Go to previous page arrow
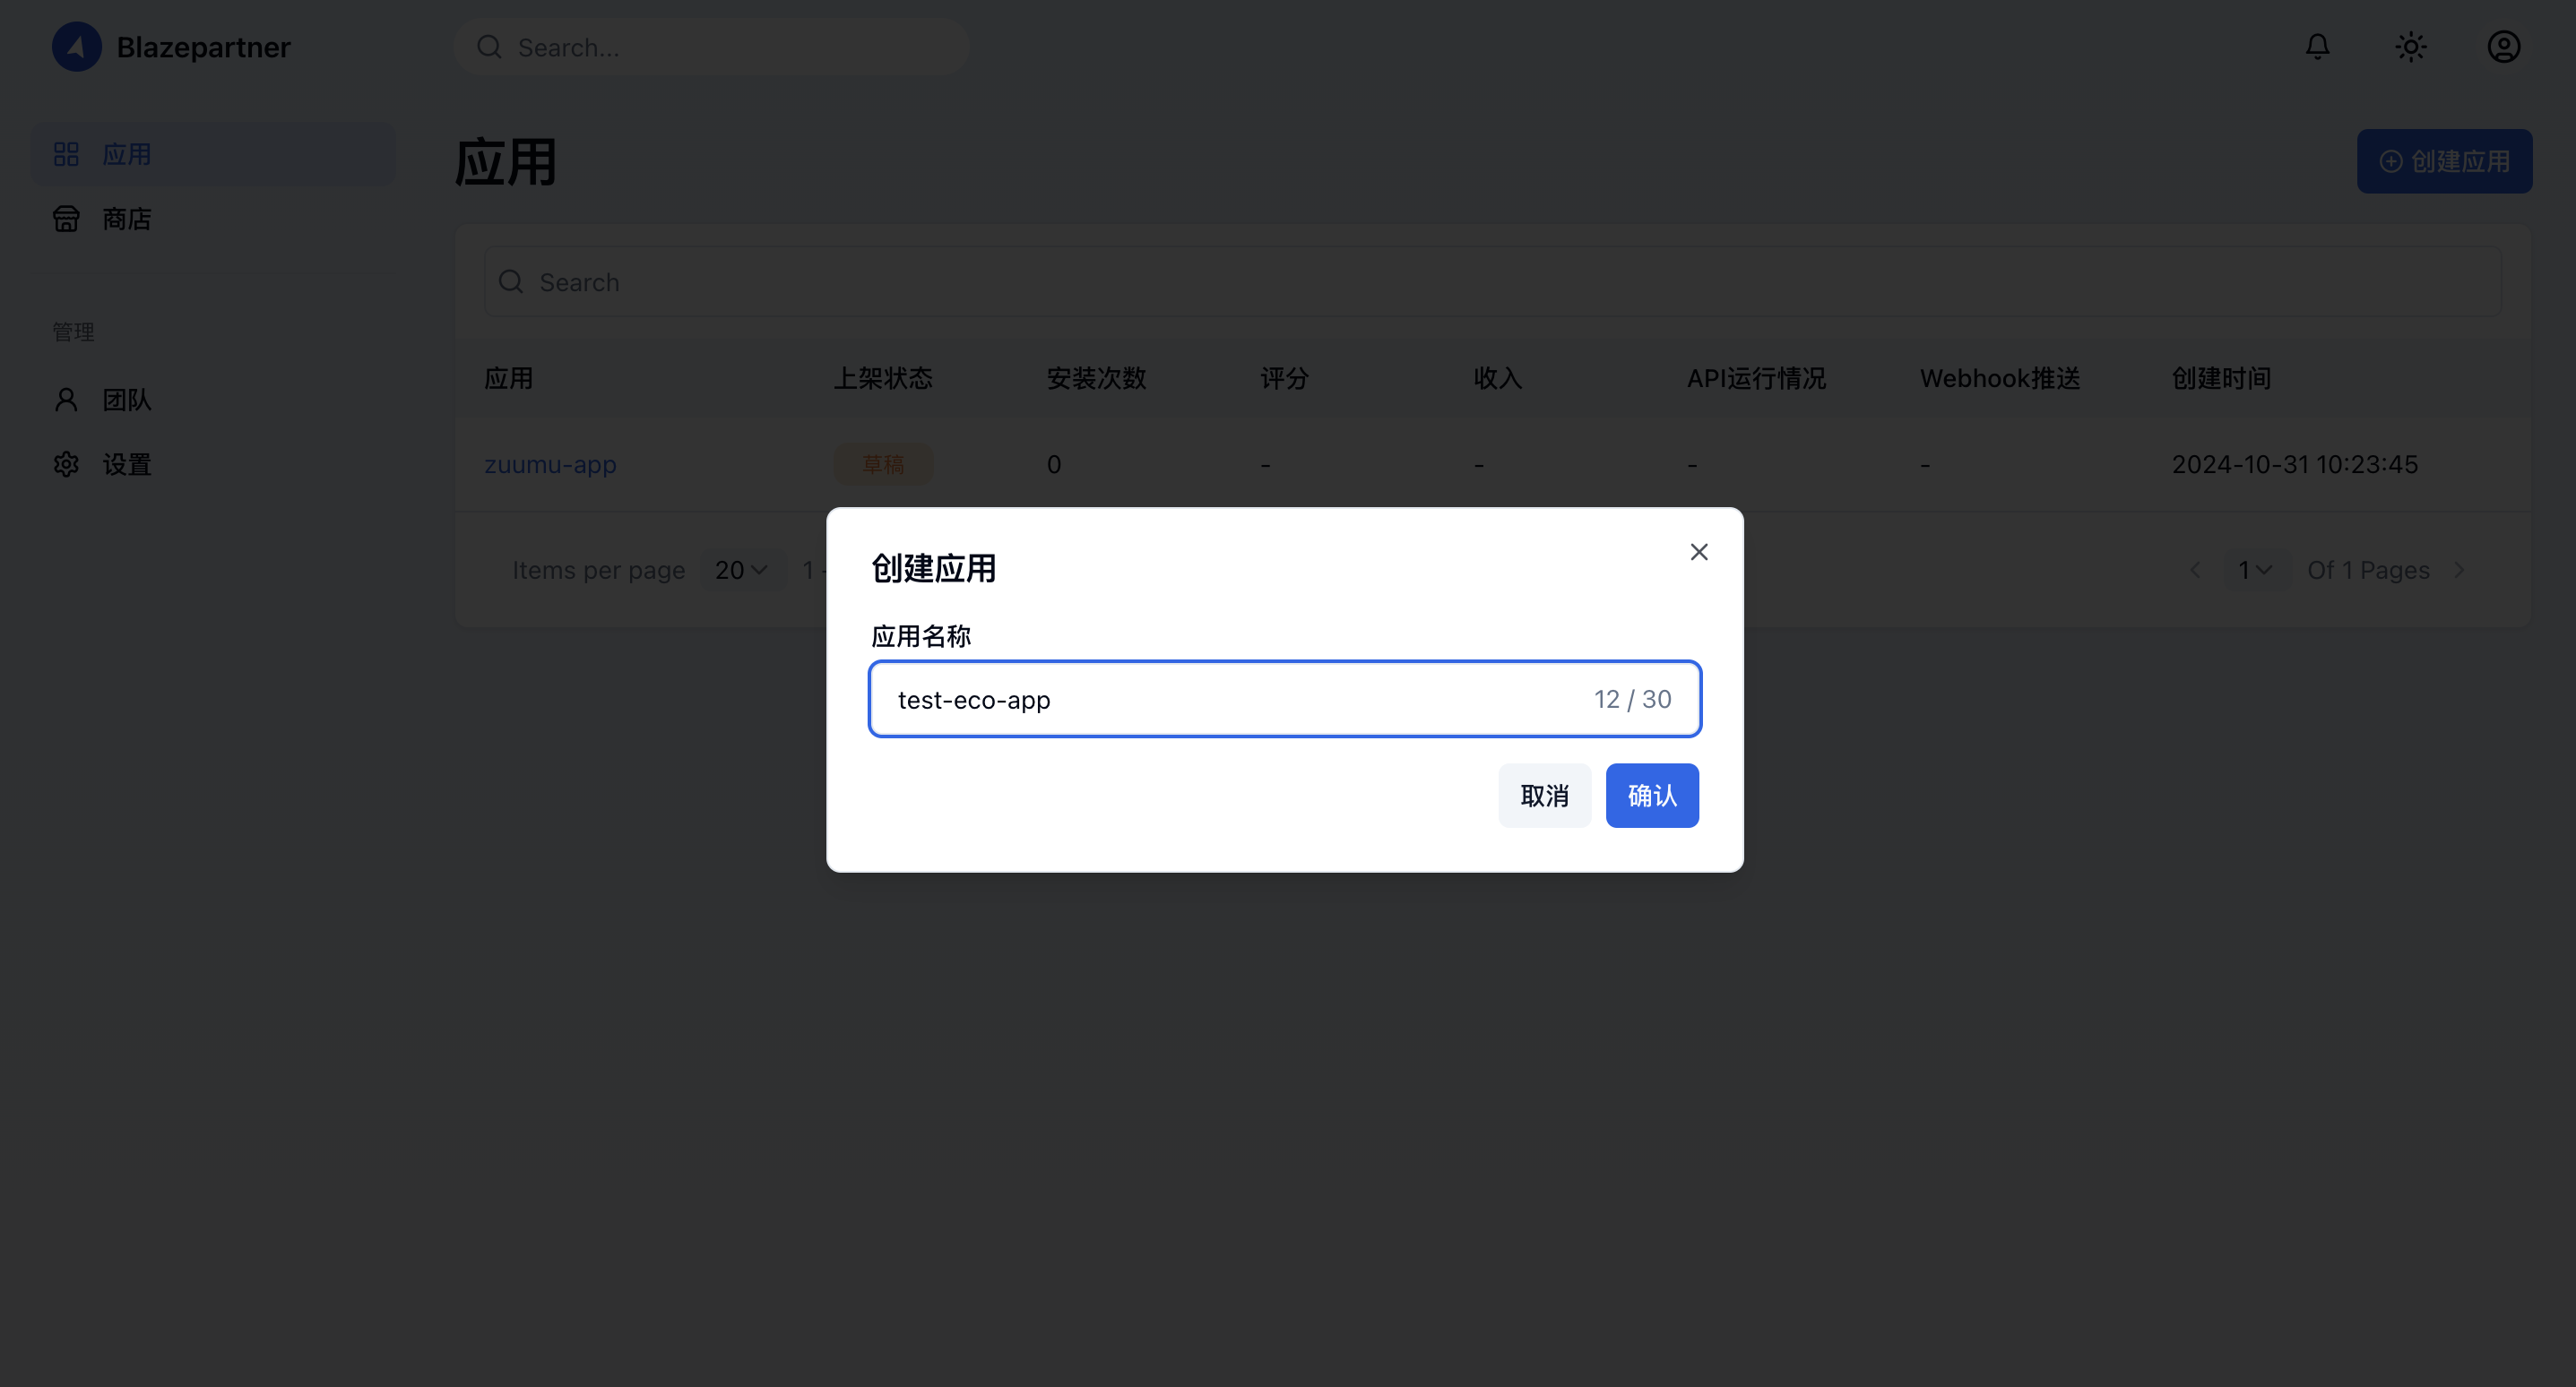The height and width of the screenshot is (1387, 2576). (2194, 570)
